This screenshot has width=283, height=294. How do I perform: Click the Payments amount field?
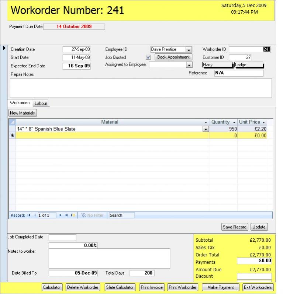[254, 261]
